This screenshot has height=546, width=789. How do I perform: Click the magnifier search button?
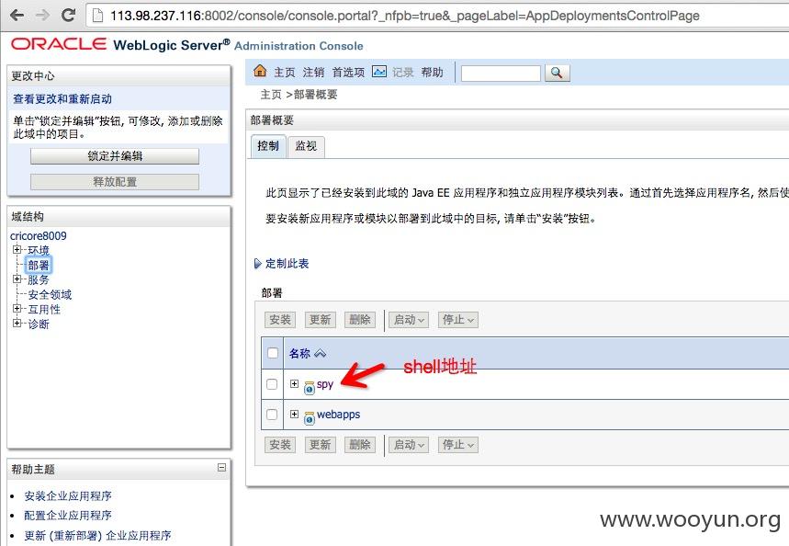557,73
